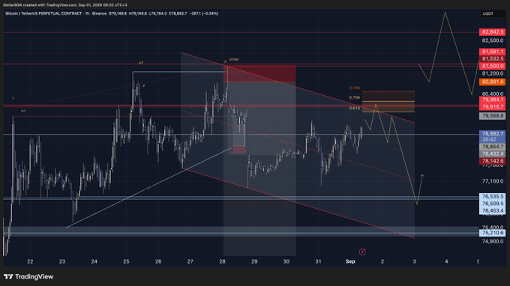Click date 23 on the time axis
The width and height of the screenshot is (510, 286).
(x=62, y=261)
